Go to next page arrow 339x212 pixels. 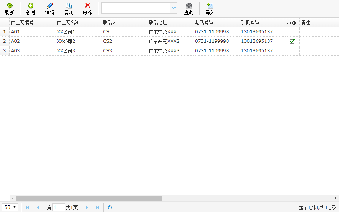coord(87,207)
